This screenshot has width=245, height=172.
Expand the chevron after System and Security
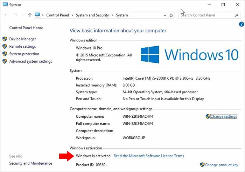(112, 15)
